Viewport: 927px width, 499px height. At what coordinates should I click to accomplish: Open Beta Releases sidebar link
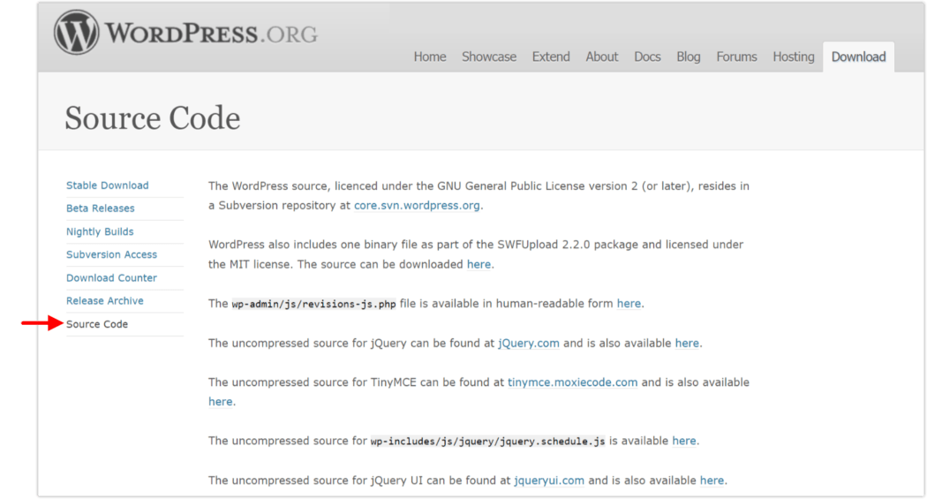pos(101,208)
